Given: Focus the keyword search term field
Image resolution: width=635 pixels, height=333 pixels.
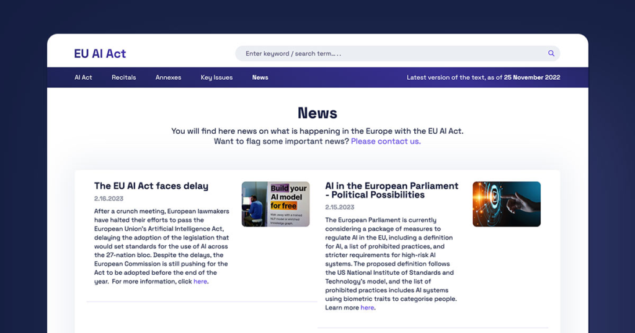Looking at the screenshot, I should 397,53.
